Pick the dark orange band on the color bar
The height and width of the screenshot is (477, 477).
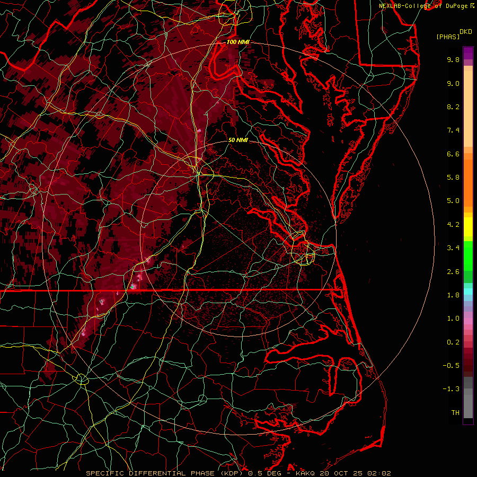[x=468, y=183]
